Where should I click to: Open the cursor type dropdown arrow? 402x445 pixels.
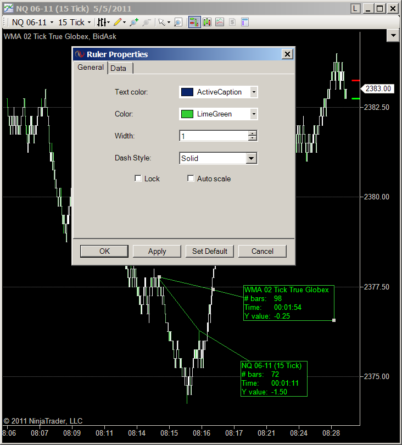[x=169, y=22]
